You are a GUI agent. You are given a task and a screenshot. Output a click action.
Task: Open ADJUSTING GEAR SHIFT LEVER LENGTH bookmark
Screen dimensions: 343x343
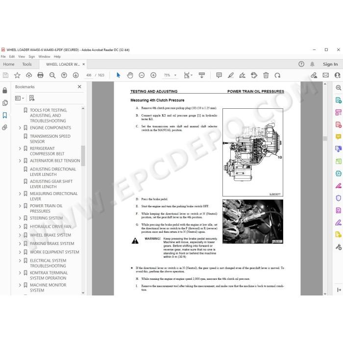(x=51, y=184)
